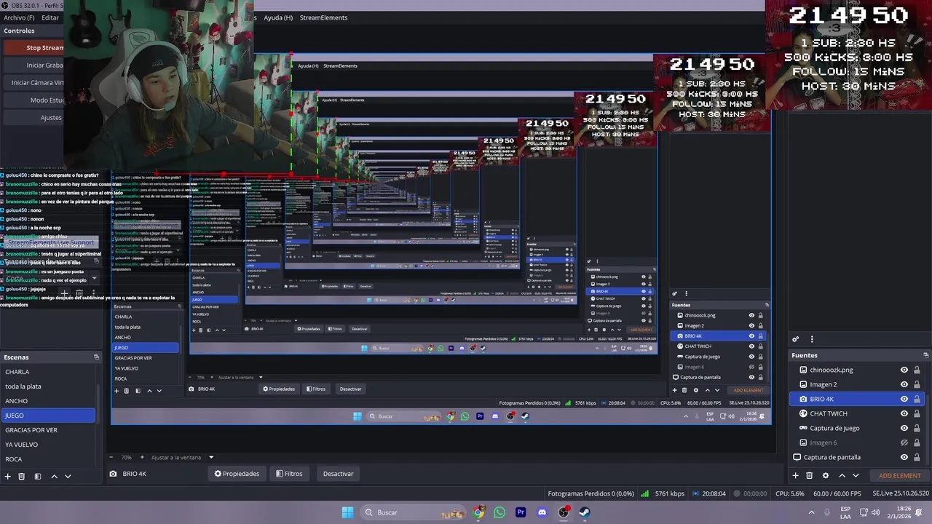932x524 pixels.
Task: Click gamepad icon of Captura de juego
Action: pyautogui.click(x=803, y=428)
